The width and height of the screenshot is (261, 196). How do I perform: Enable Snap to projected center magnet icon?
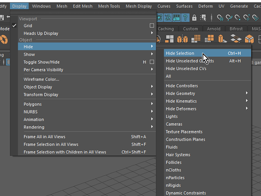246,18
